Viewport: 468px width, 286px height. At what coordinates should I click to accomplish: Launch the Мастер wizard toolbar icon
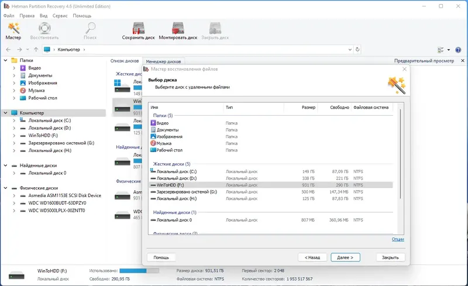13,28
